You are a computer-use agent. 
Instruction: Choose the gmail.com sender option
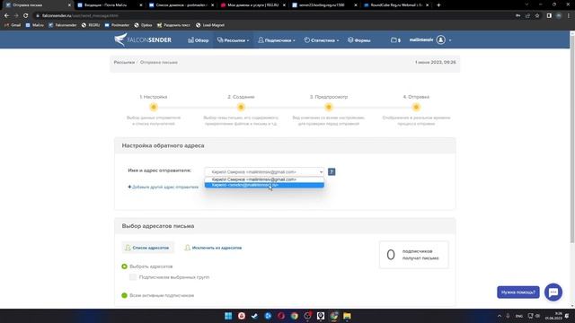click(x=264, y=179)
